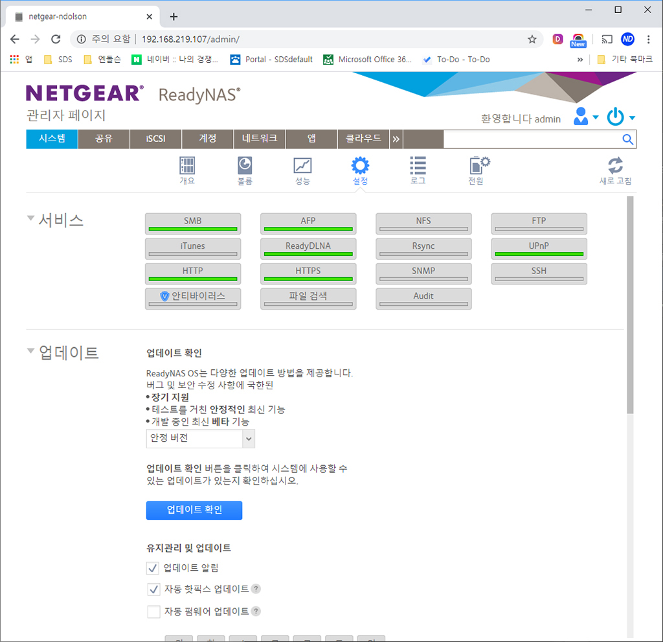Open Chrome three-dot menu
This screenshot has height=642, width=663.
(x=648, y=40)
